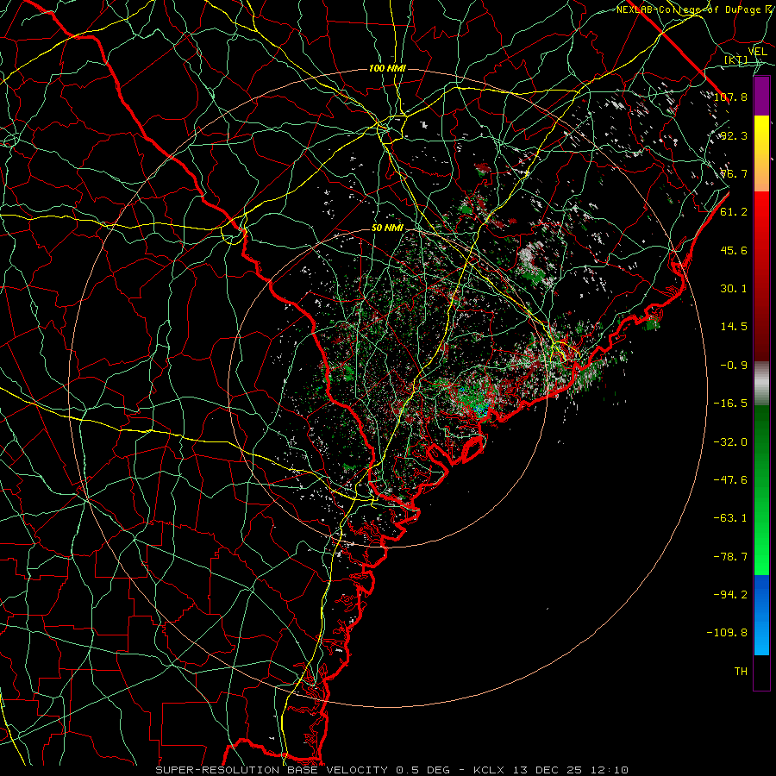Click the 14.5 velocity legend value
This screenshot has height=776, width=776.
[734, 327]
